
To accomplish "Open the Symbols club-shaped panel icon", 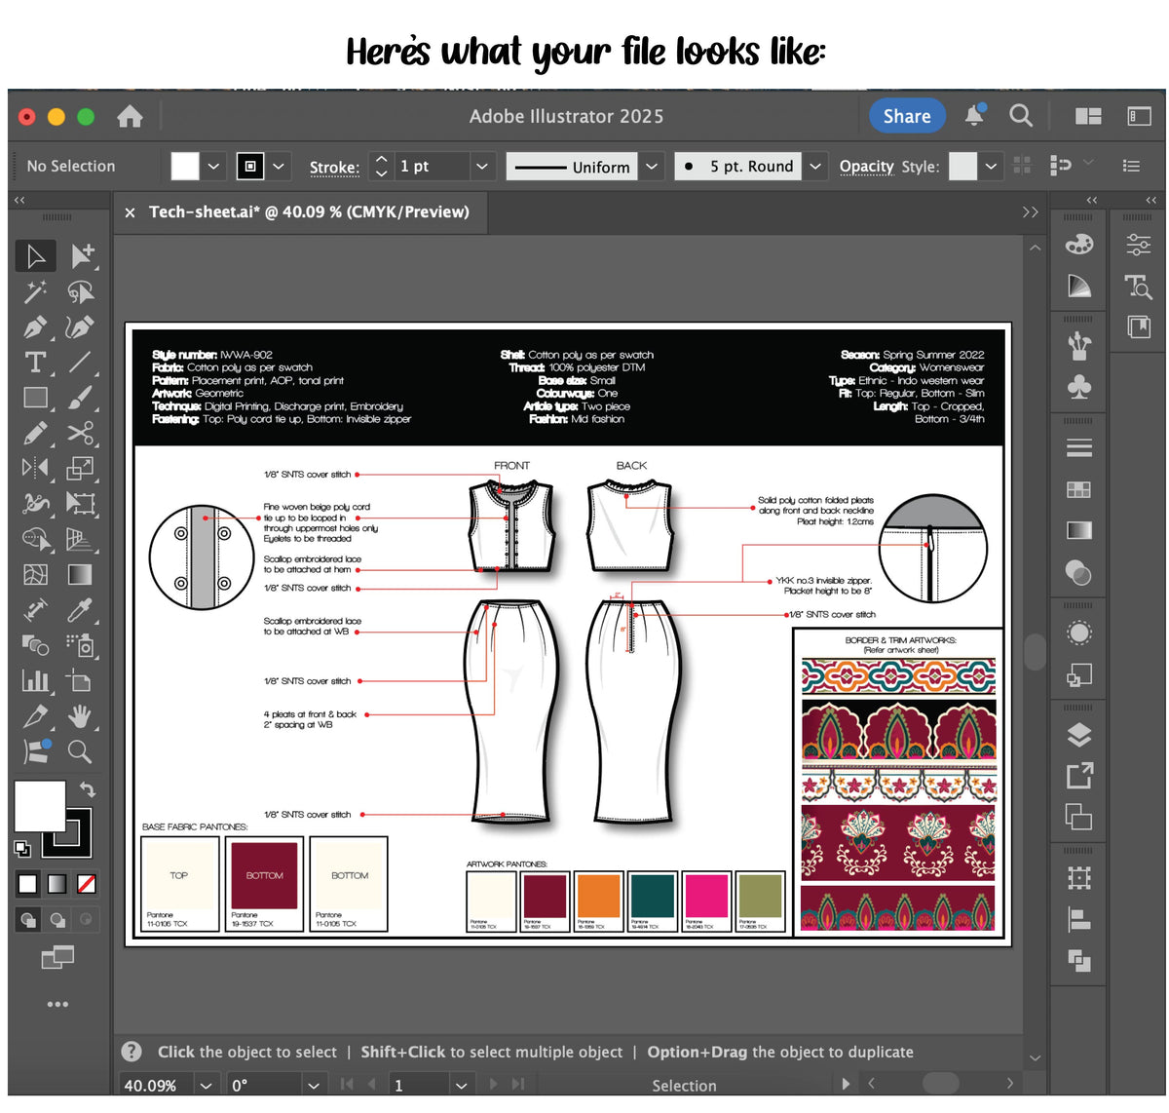I will pos(1078,387).
